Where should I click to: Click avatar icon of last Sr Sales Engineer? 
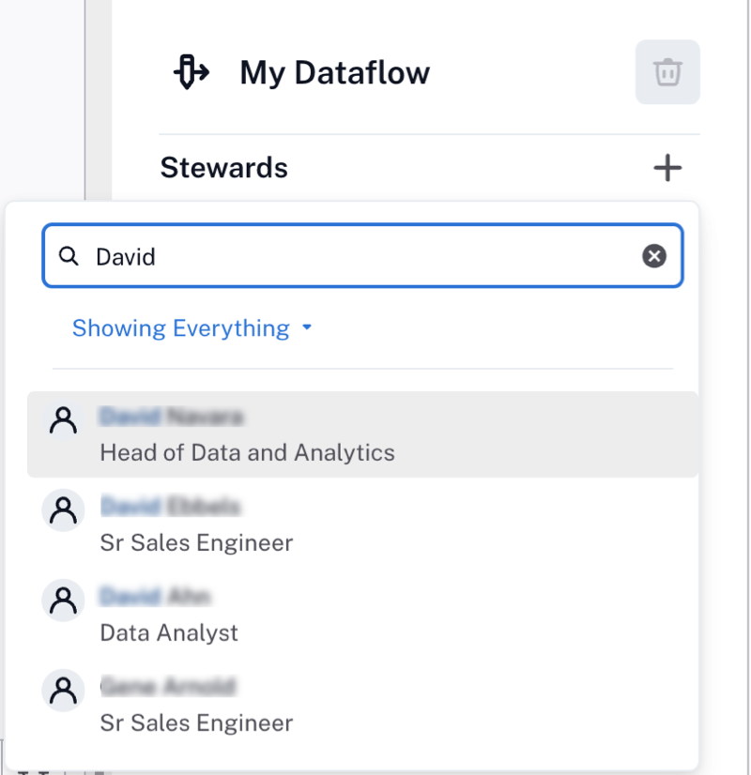pos(63,691)
